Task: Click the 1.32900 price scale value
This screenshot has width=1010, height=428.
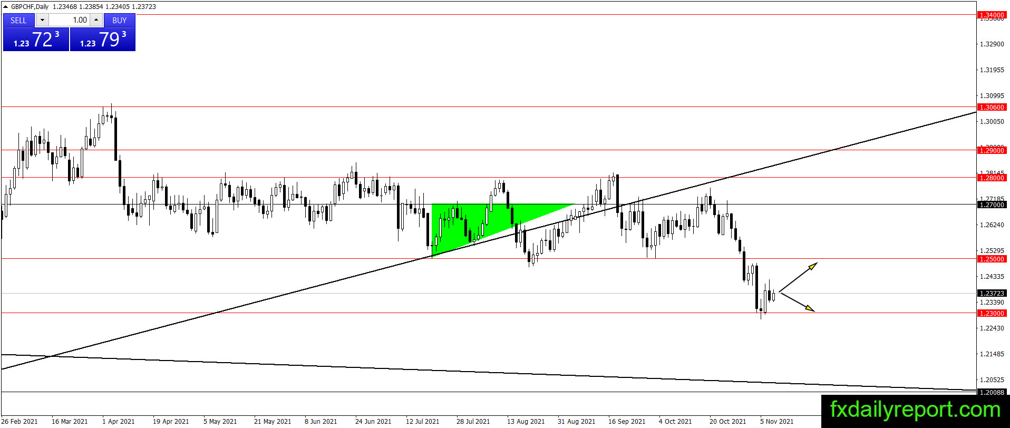Action: pyautogui.click(x=992, y=44)
